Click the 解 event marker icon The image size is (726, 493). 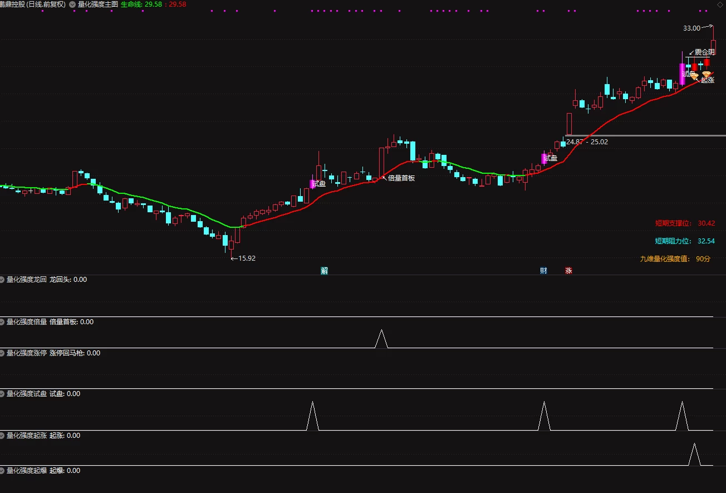(324, 271)
